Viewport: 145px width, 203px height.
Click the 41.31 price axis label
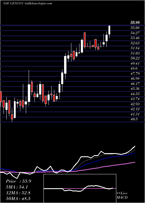coord(135,114)
